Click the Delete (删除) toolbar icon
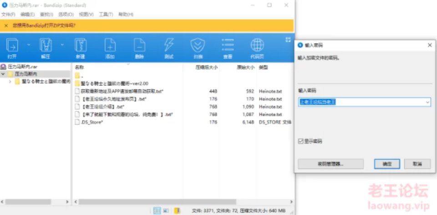 click(x=139, y=45)
